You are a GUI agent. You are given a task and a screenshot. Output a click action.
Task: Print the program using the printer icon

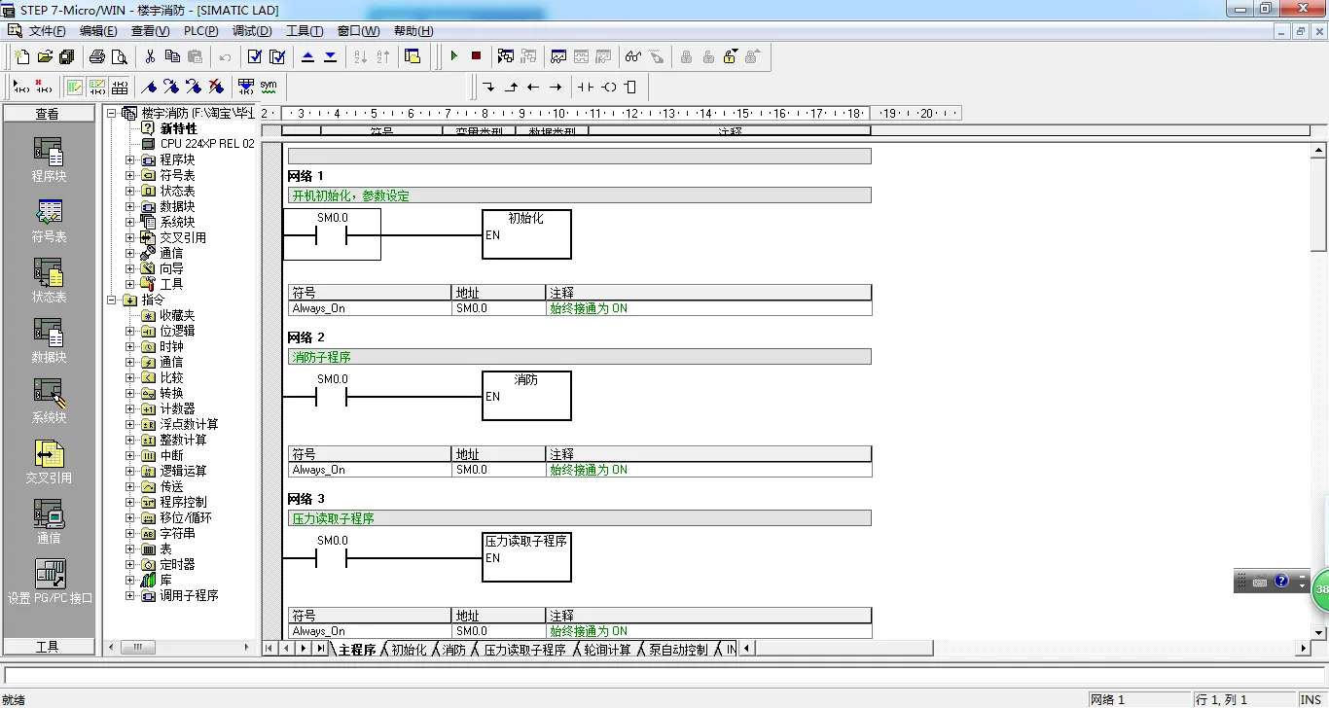[97, 56]
